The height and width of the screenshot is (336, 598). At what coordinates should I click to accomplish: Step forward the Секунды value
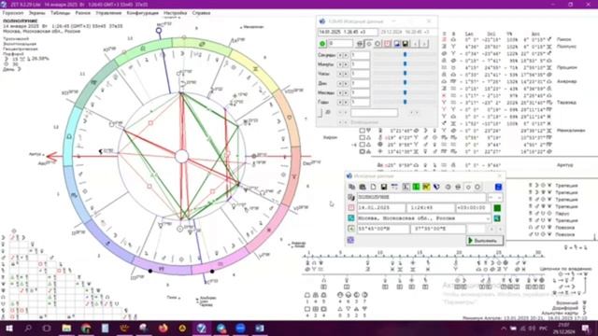coord(346,55)
